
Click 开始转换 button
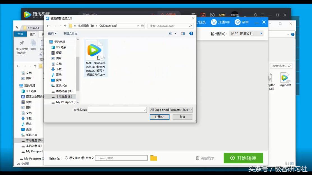tap(243, 158)
